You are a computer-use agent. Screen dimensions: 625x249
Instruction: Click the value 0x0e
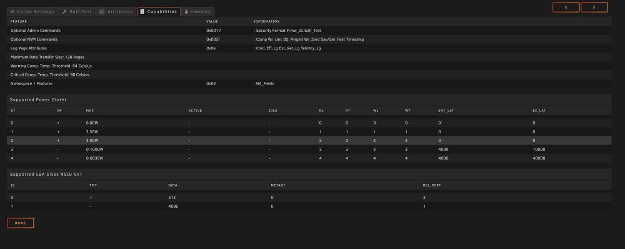coord(211,48)
